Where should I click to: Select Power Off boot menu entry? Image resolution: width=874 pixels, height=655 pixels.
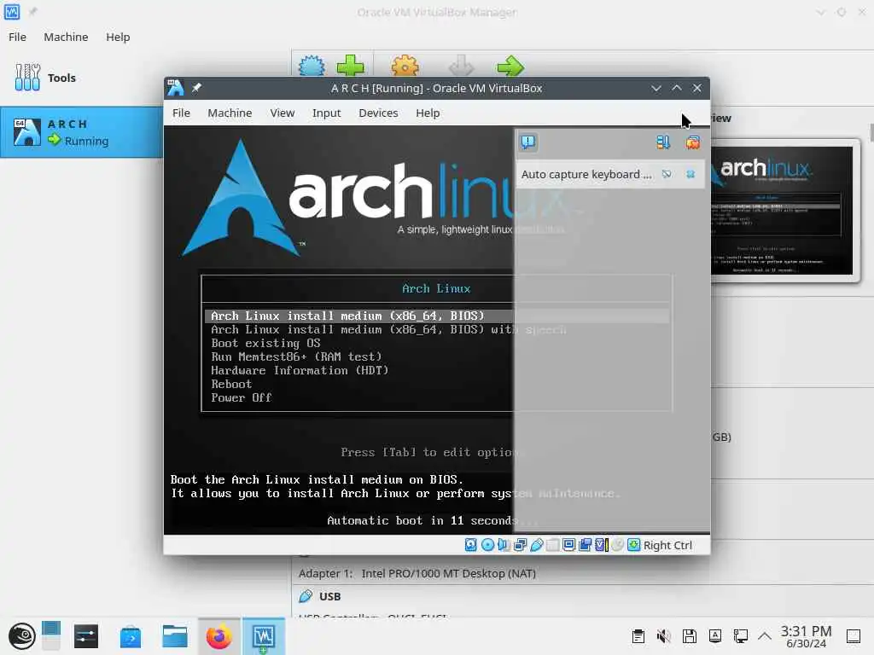tap(241, 397)
